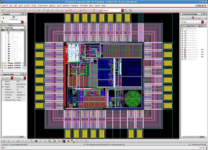Image resolution: width=208 pixels, height=150 pixels.
Task: Open the Floorplan menu
Action: click(84, 6)
